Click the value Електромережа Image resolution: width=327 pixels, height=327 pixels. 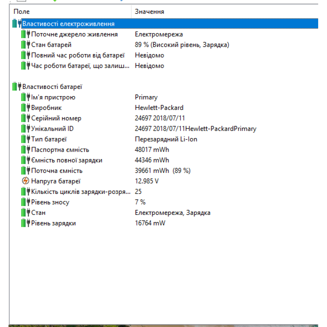point(159,34)
